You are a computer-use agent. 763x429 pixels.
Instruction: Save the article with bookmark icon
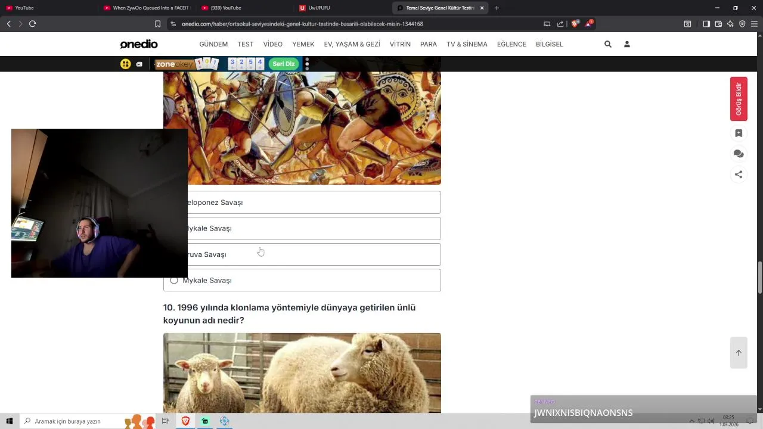coord(739,133)
